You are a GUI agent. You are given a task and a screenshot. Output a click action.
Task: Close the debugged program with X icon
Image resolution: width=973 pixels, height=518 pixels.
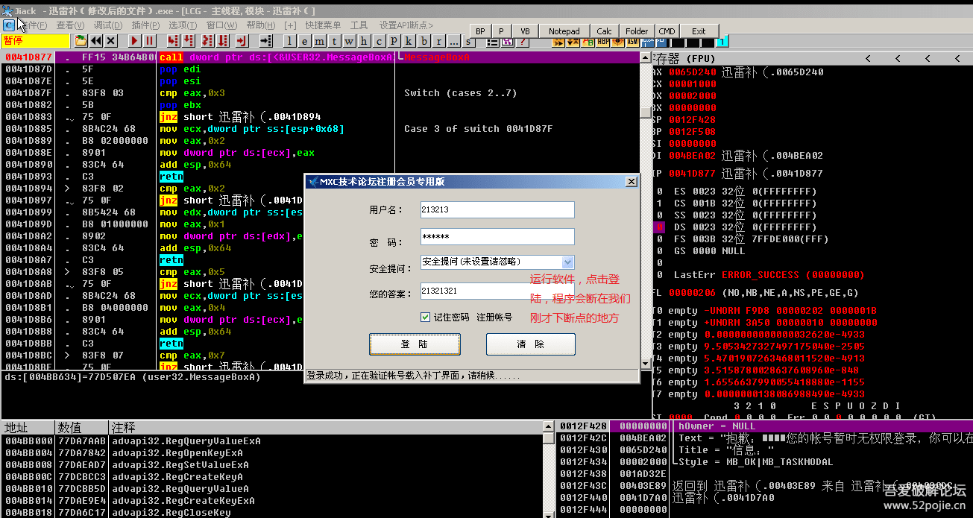[111, 40]
